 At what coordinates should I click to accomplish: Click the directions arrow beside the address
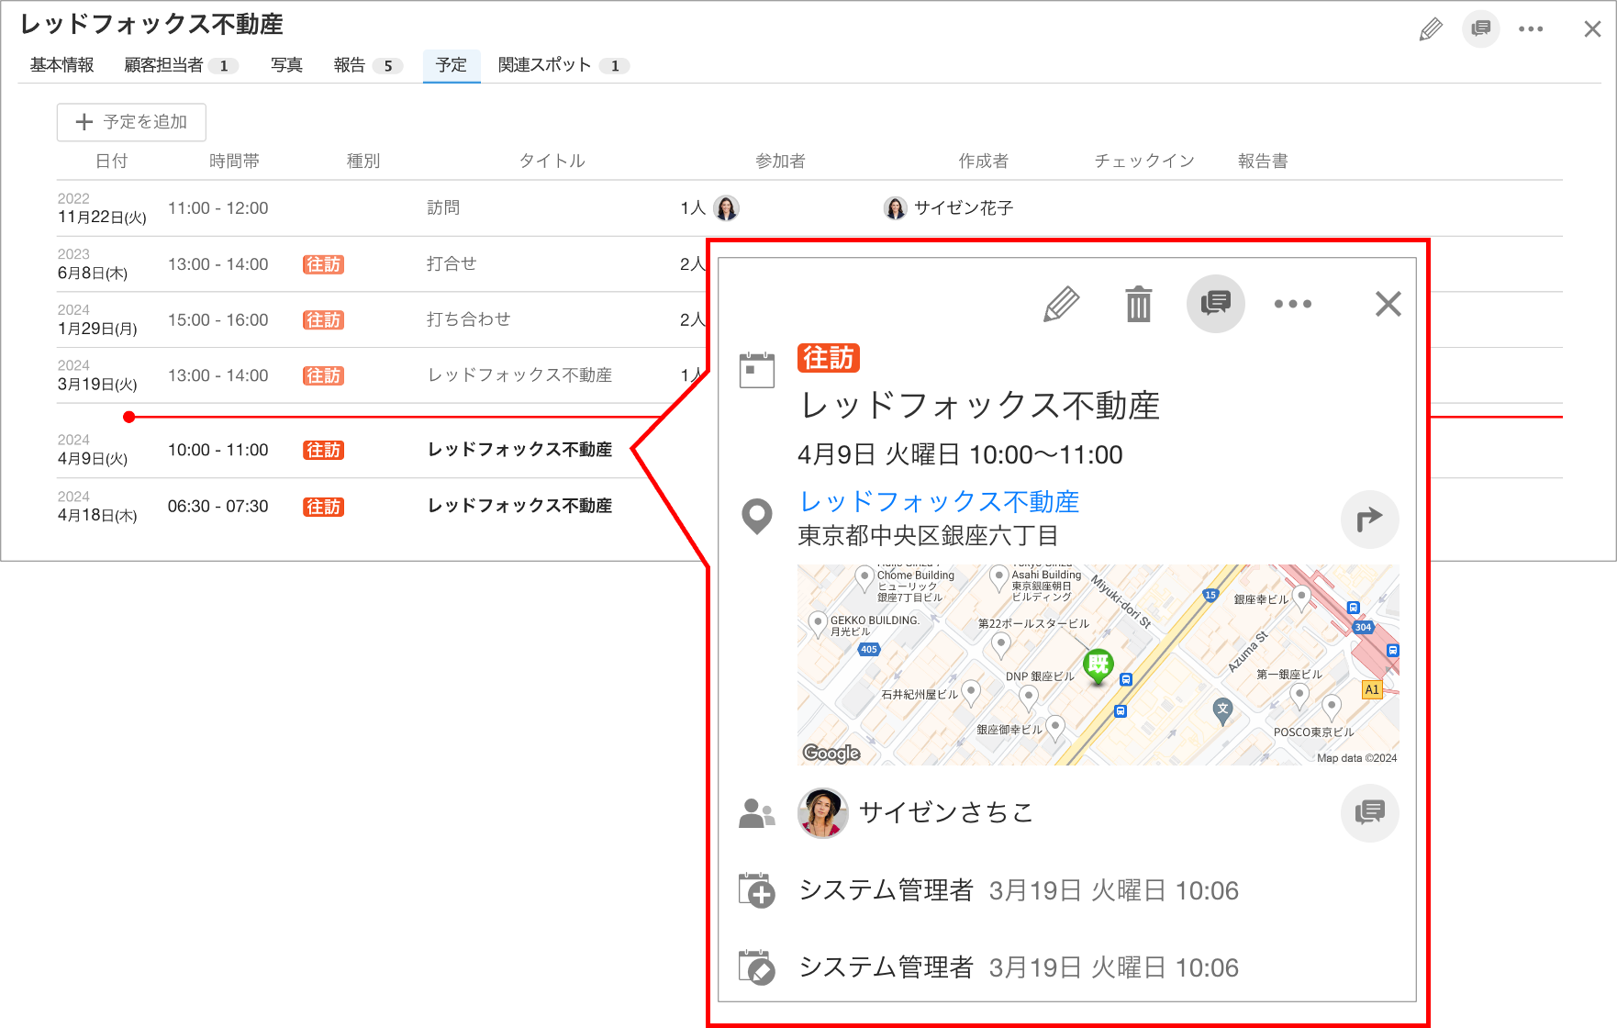[1370, 520]
